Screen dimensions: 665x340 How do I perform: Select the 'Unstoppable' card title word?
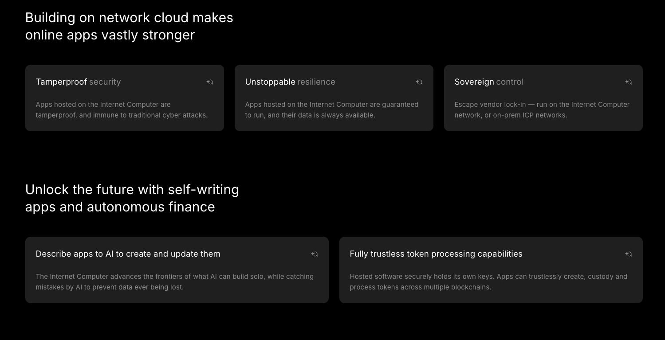[x=270, y=82]
